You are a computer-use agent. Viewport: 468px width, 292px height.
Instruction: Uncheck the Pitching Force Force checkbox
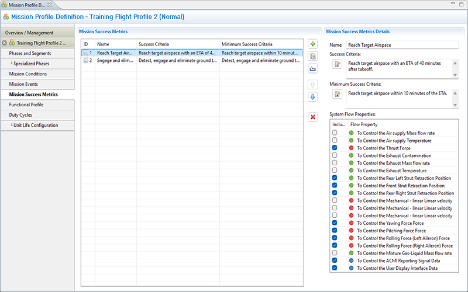click(335, 230)
